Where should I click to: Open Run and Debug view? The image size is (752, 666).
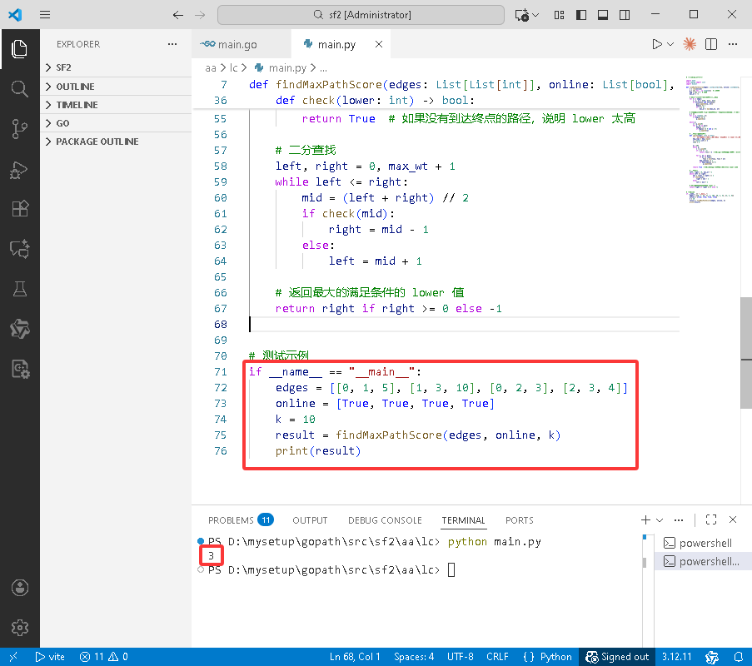tap(20, 169)
